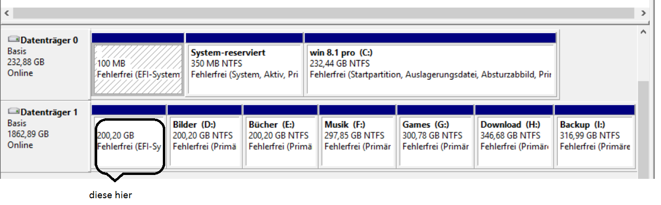Click the vertical scrollbar up arrow
Viewport: 661px width, 205px height.
[x=643, y=32]
